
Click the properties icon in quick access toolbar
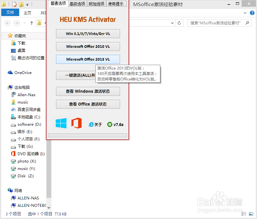coord(14,4)
